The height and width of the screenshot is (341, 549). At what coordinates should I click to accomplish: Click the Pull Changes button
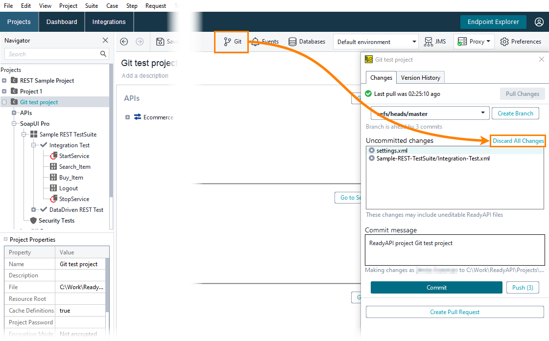(x=523, y=94)
